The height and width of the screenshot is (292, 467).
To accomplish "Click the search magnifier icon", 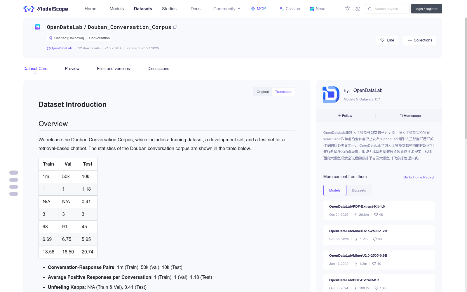I will (x=370, y=9).
